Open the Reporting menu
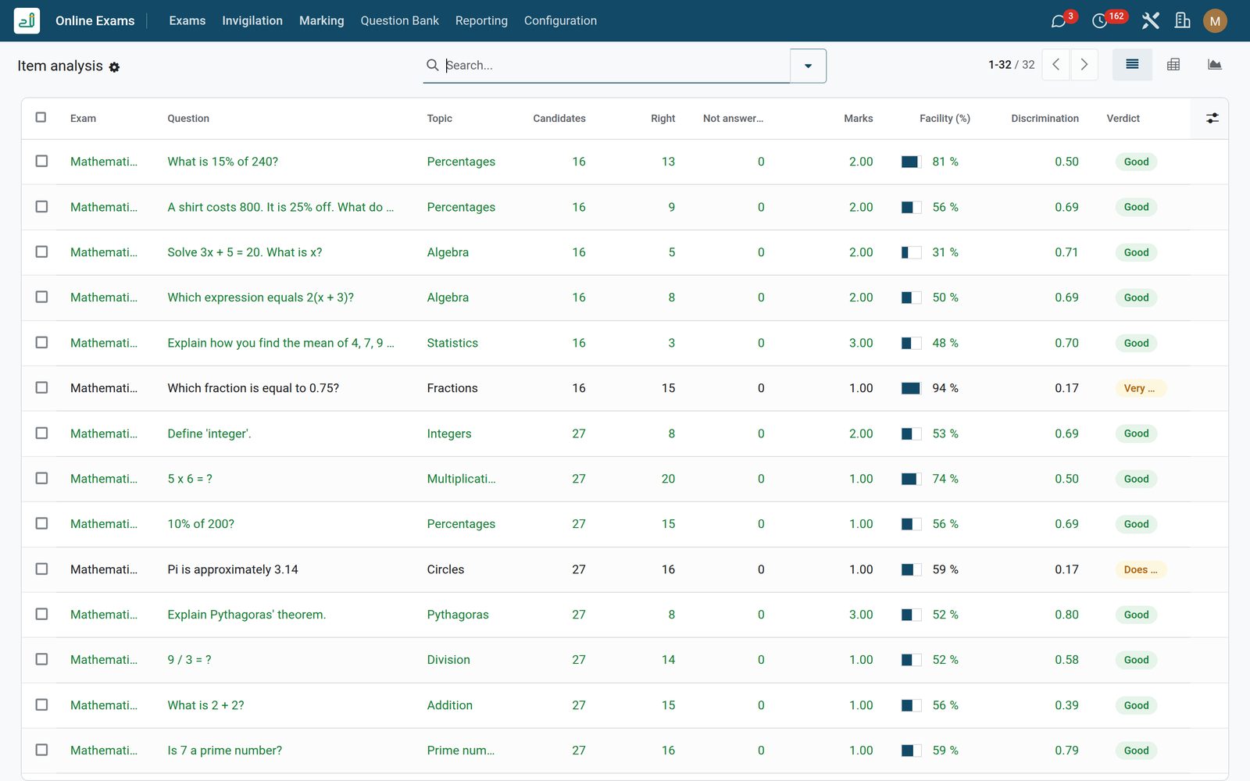1250x781 pixels. [481, 21]
